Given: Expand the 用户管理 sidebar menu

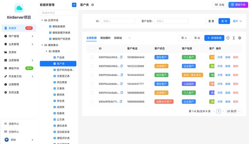Looking at the screenshot, I should click(x=19, y=36).
